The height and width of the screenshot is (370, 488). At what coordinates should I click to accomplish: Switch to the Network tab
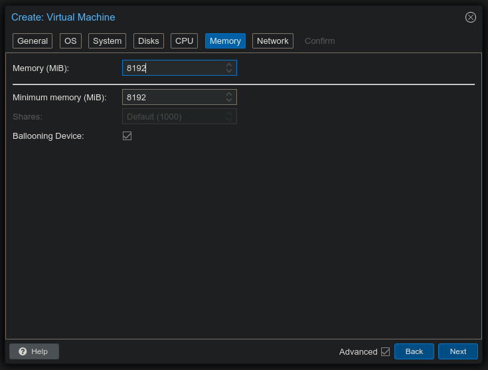pos(272,41)
